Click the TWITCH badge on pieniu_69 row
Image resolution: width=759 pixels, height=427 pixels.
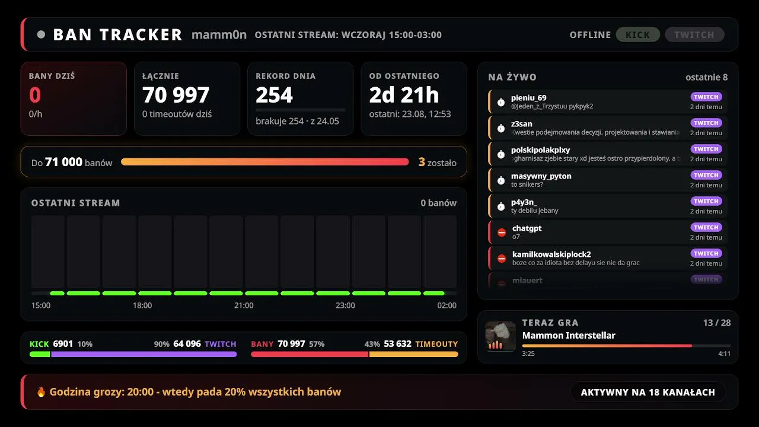point(706,97)
